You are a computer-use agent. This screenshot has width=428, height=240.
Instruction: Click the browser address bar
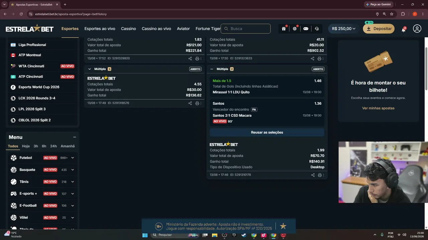[201, 14]
